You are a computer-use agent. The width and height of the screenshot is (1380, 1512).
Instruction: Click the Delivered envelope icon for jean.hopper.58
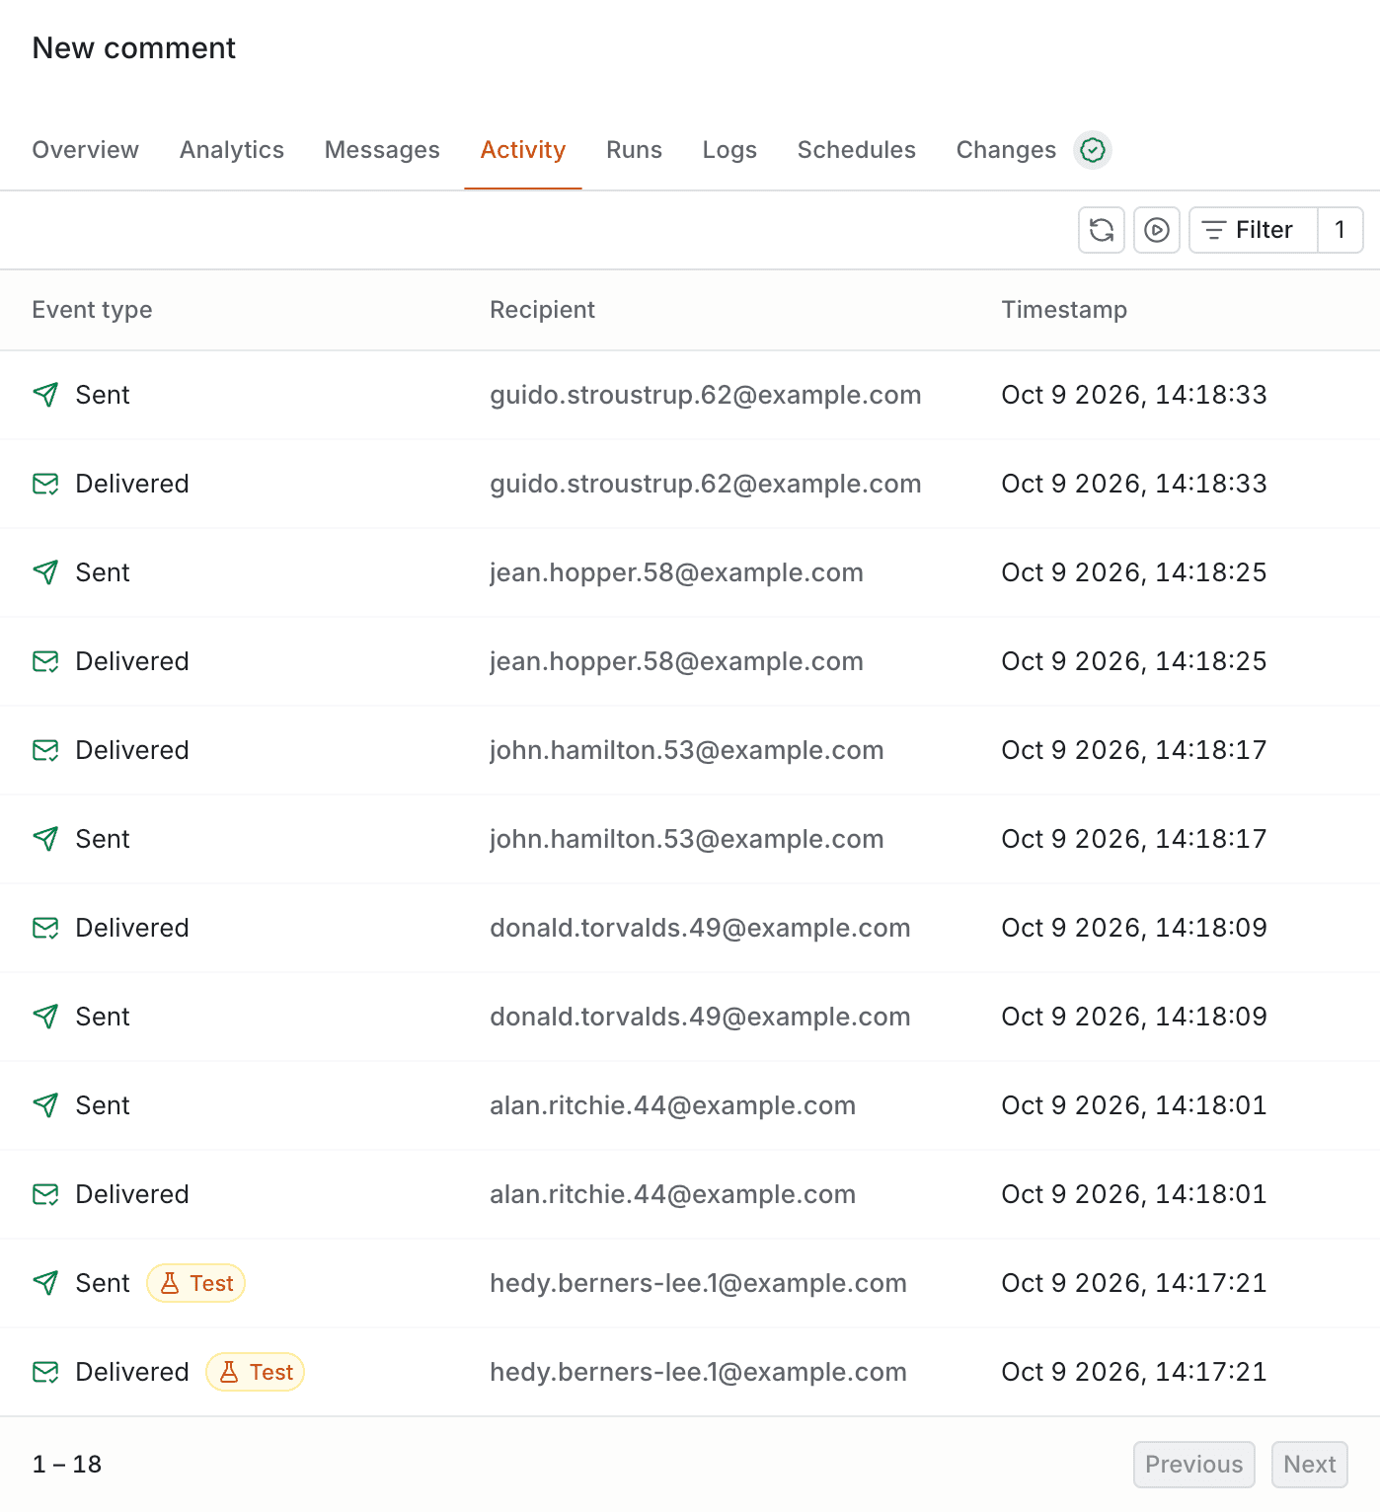(x=45, y=661)
